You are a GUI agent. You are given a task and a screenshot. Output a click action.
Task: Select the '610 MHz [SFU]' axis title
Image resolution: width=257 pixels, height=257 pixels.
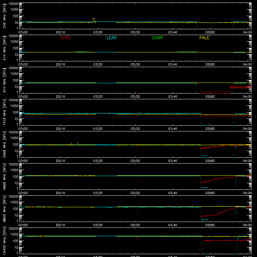click(x=4, y=80)
